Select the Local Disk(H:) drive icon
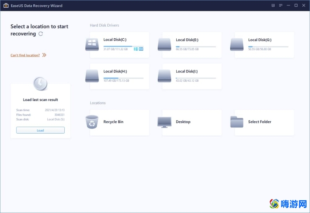Screen dimensions: 310x213 point(92,76)
